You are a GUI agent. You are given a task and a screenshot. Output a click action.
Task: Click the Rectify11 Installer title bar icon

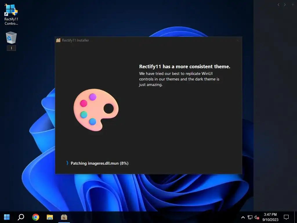pyautogui.click(x=58, y=40)
